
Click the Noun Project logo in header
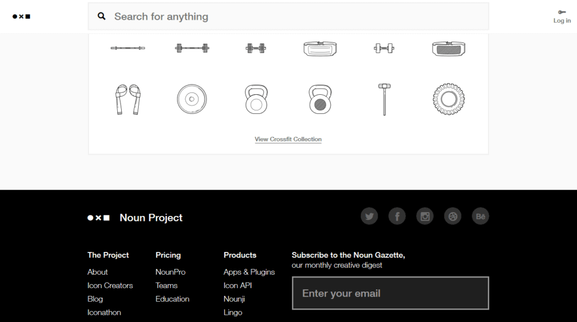(x=21, y=16)
